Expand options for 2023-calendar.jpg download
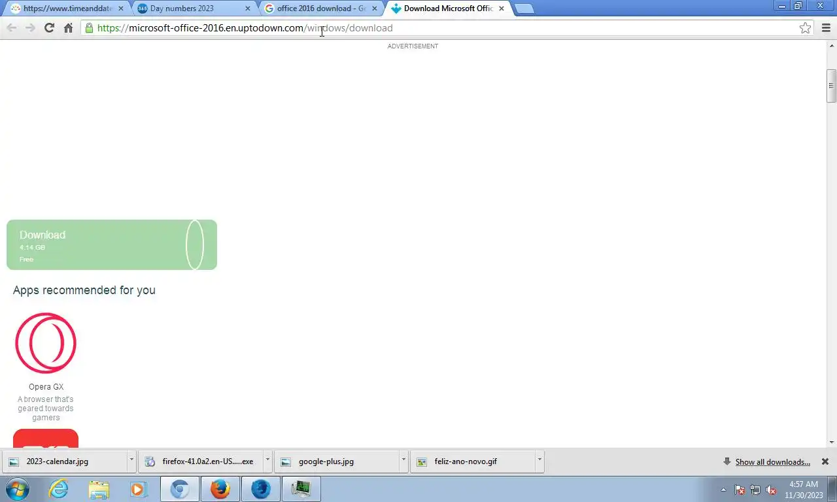 131,461
